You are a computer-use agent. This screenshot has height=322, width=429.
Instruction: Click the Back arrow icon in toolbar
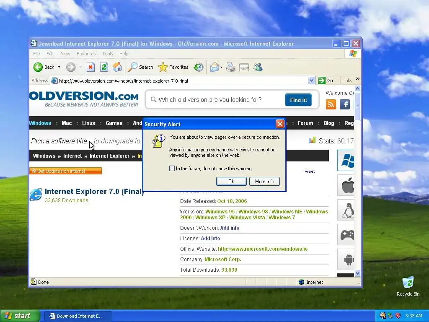(38, 67)
